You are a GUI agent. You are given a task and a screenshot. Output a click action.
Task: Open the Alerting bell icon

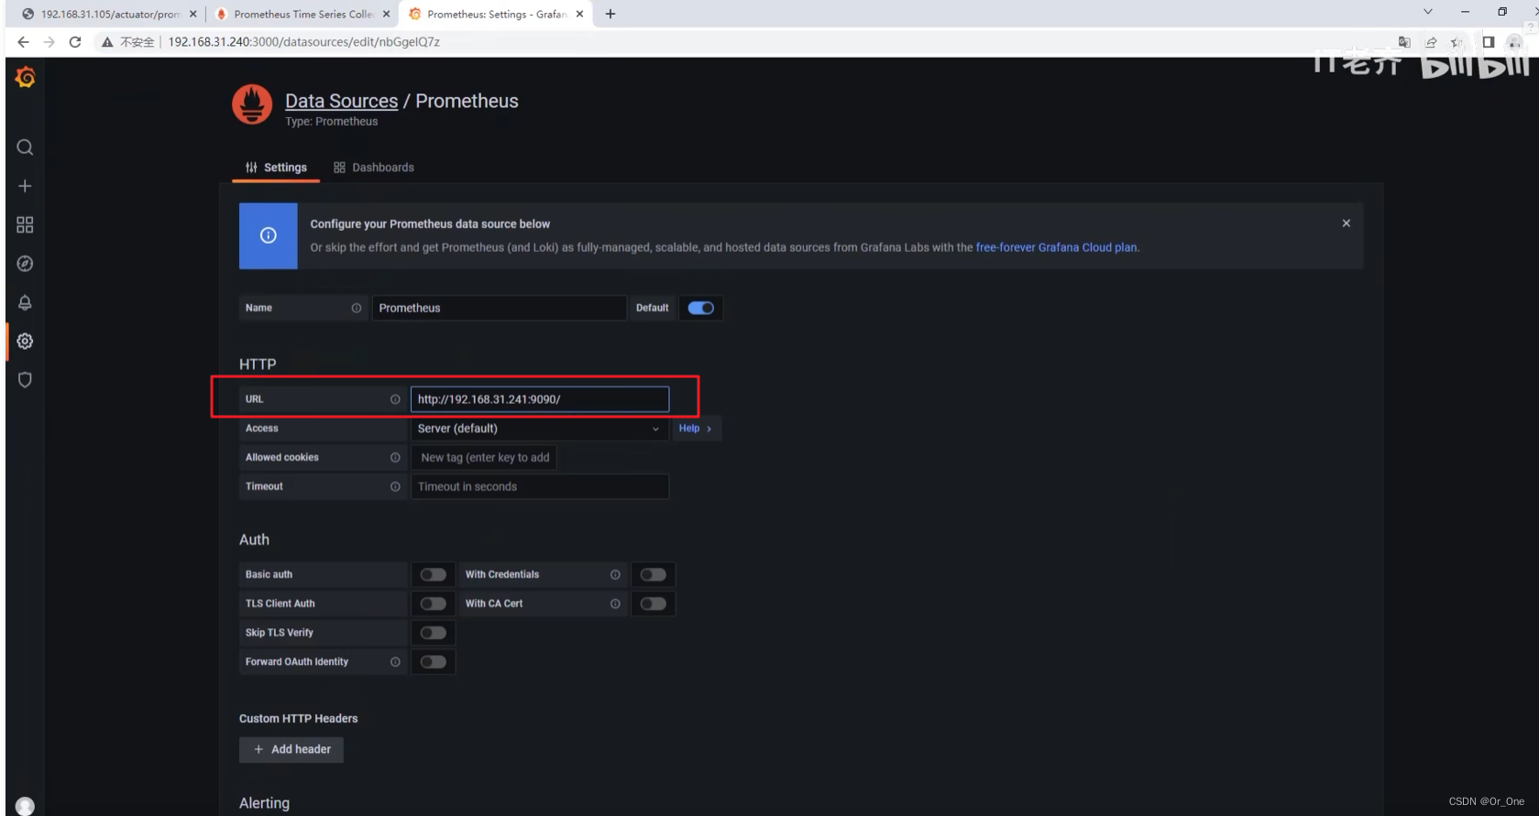25,302
